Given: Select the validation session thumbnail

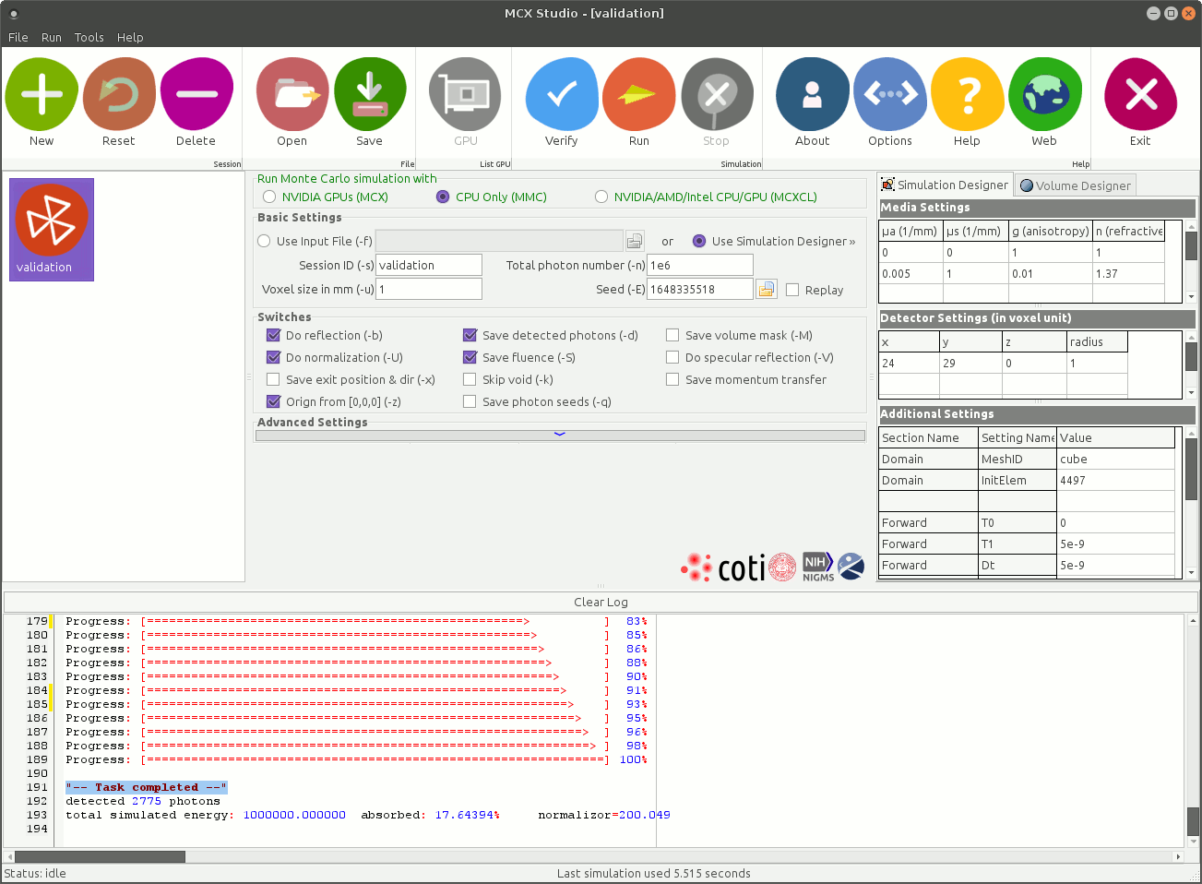Looking at the screenshot, I should pyautogui.click(x=51, y=229).
